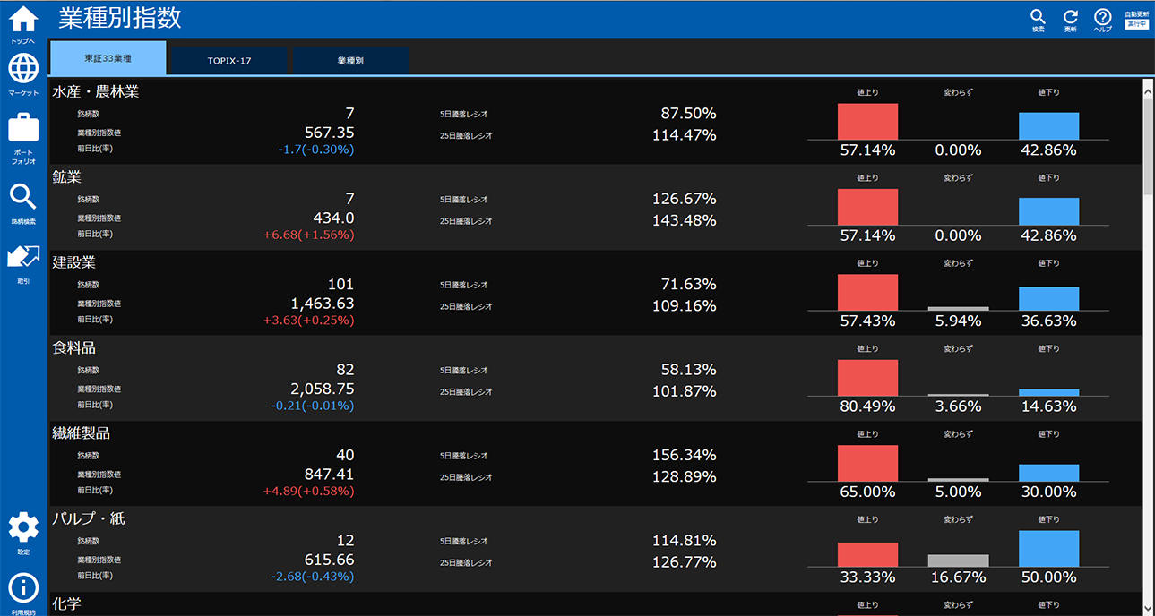Click the change -2.68(-0.43%)
Viewport: 1155px width, 616px height.
313,577
